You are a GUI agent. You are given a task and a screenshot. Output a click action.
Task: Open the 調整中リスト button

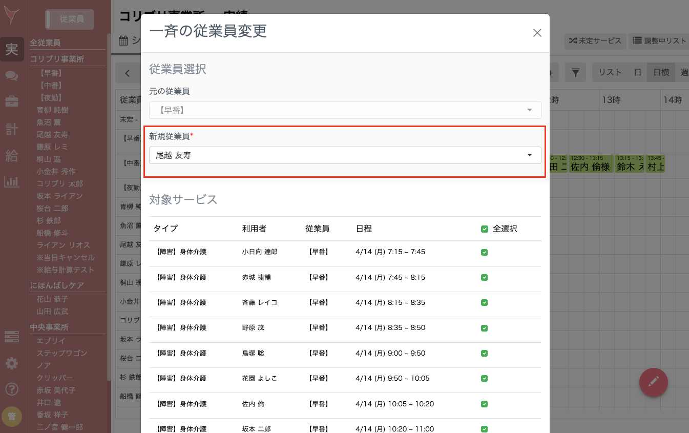point(657,42)
